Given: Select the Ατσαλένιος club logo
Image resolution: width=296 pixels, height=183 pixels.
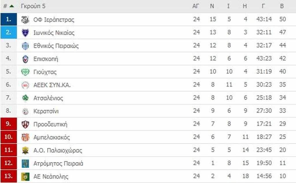Looking at the screenshot, I should coord(25,98).
